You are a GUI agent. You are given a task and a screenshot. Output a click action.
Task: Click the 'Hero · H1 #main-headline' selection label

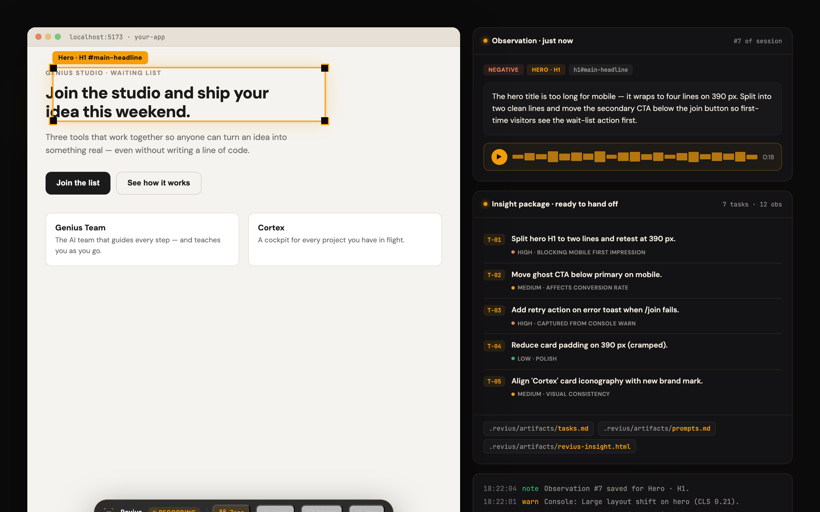[x=100, y=57]
